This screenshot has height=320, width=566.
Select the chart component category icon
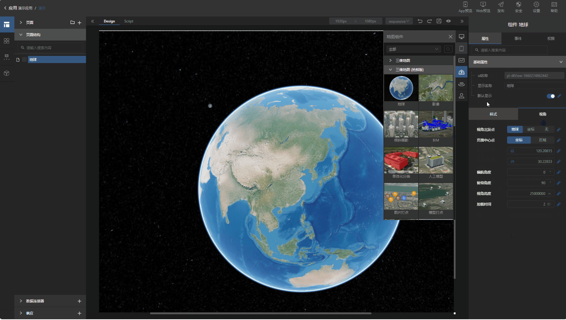click(462, 60)
